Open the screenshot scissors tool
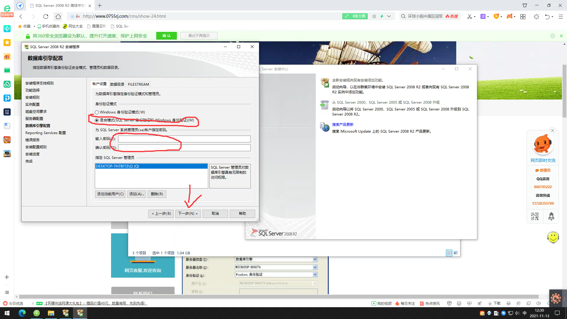This screenshot has height=319, width=567. tap(469, 17)
